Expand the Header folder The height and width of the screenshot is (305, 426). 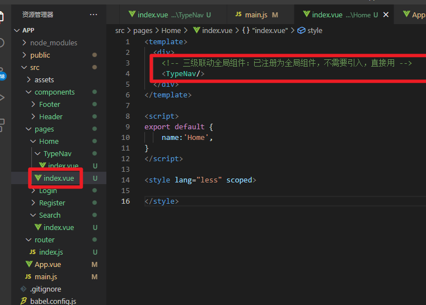(33, 116)
